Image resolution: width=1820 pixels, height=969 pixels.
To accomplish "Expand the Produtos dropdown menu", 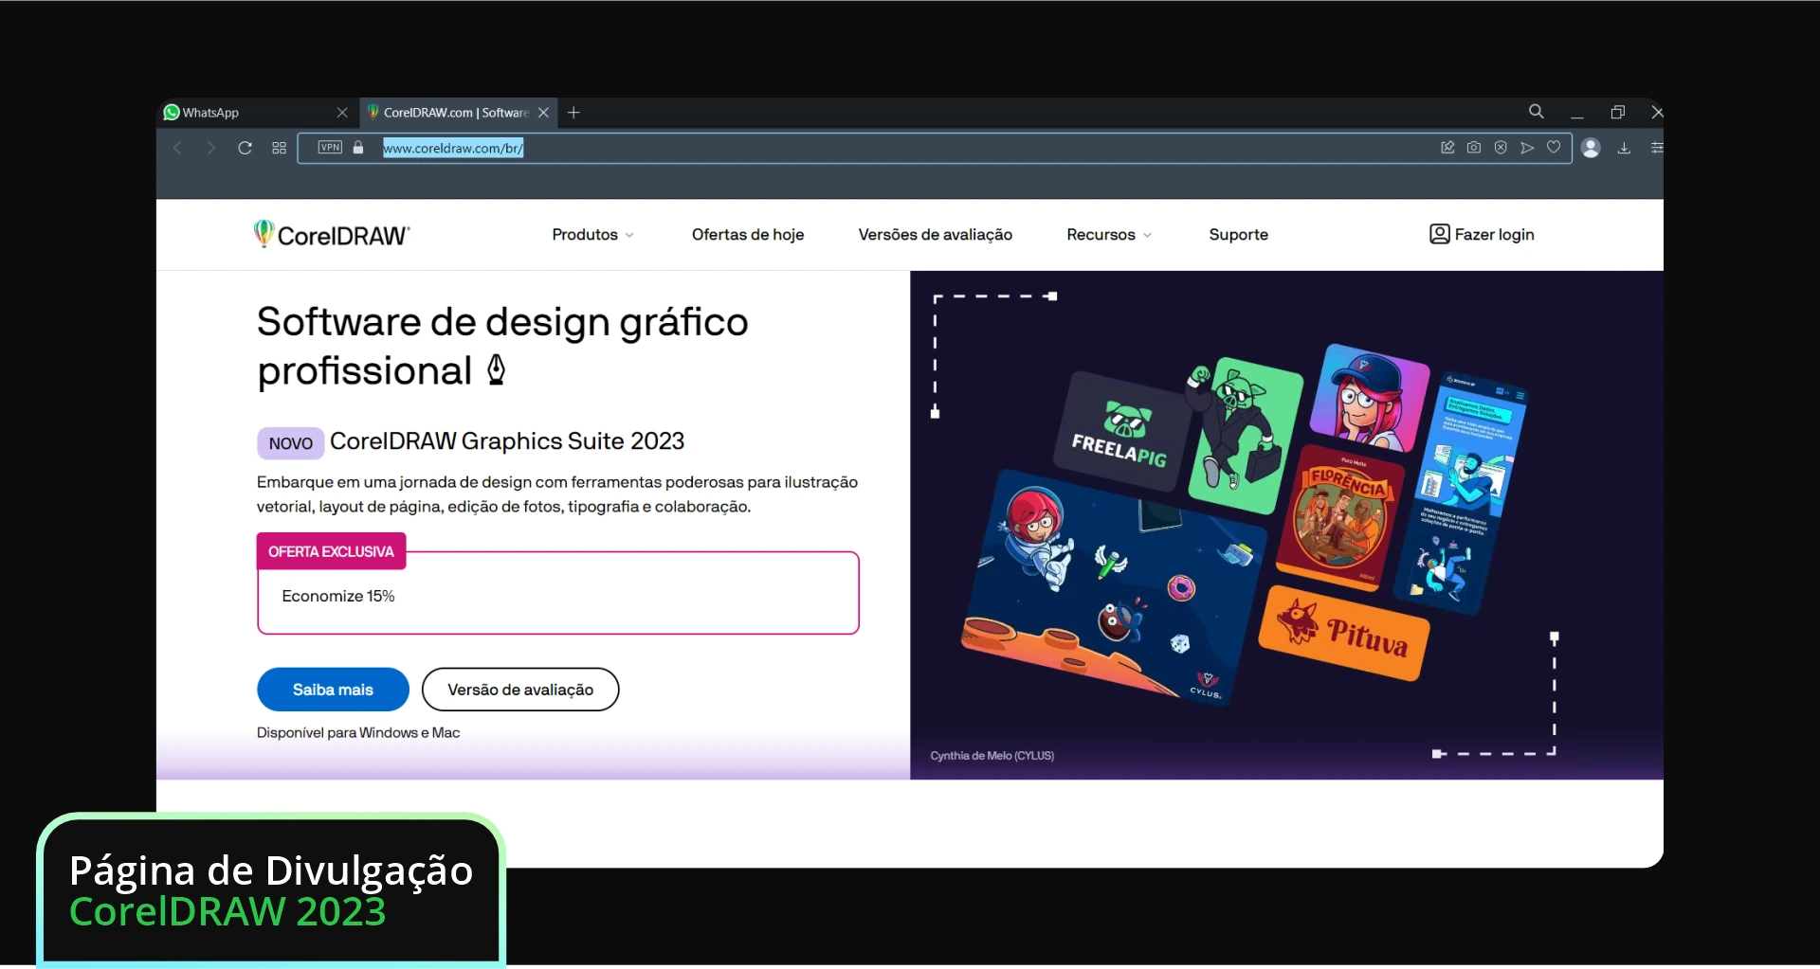I will (592, 235).
